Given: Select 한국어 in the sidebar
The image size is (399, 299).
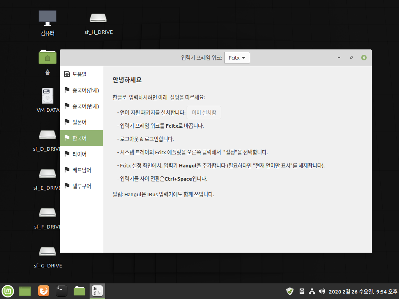Looking at the screenshot, I should 81,138.
